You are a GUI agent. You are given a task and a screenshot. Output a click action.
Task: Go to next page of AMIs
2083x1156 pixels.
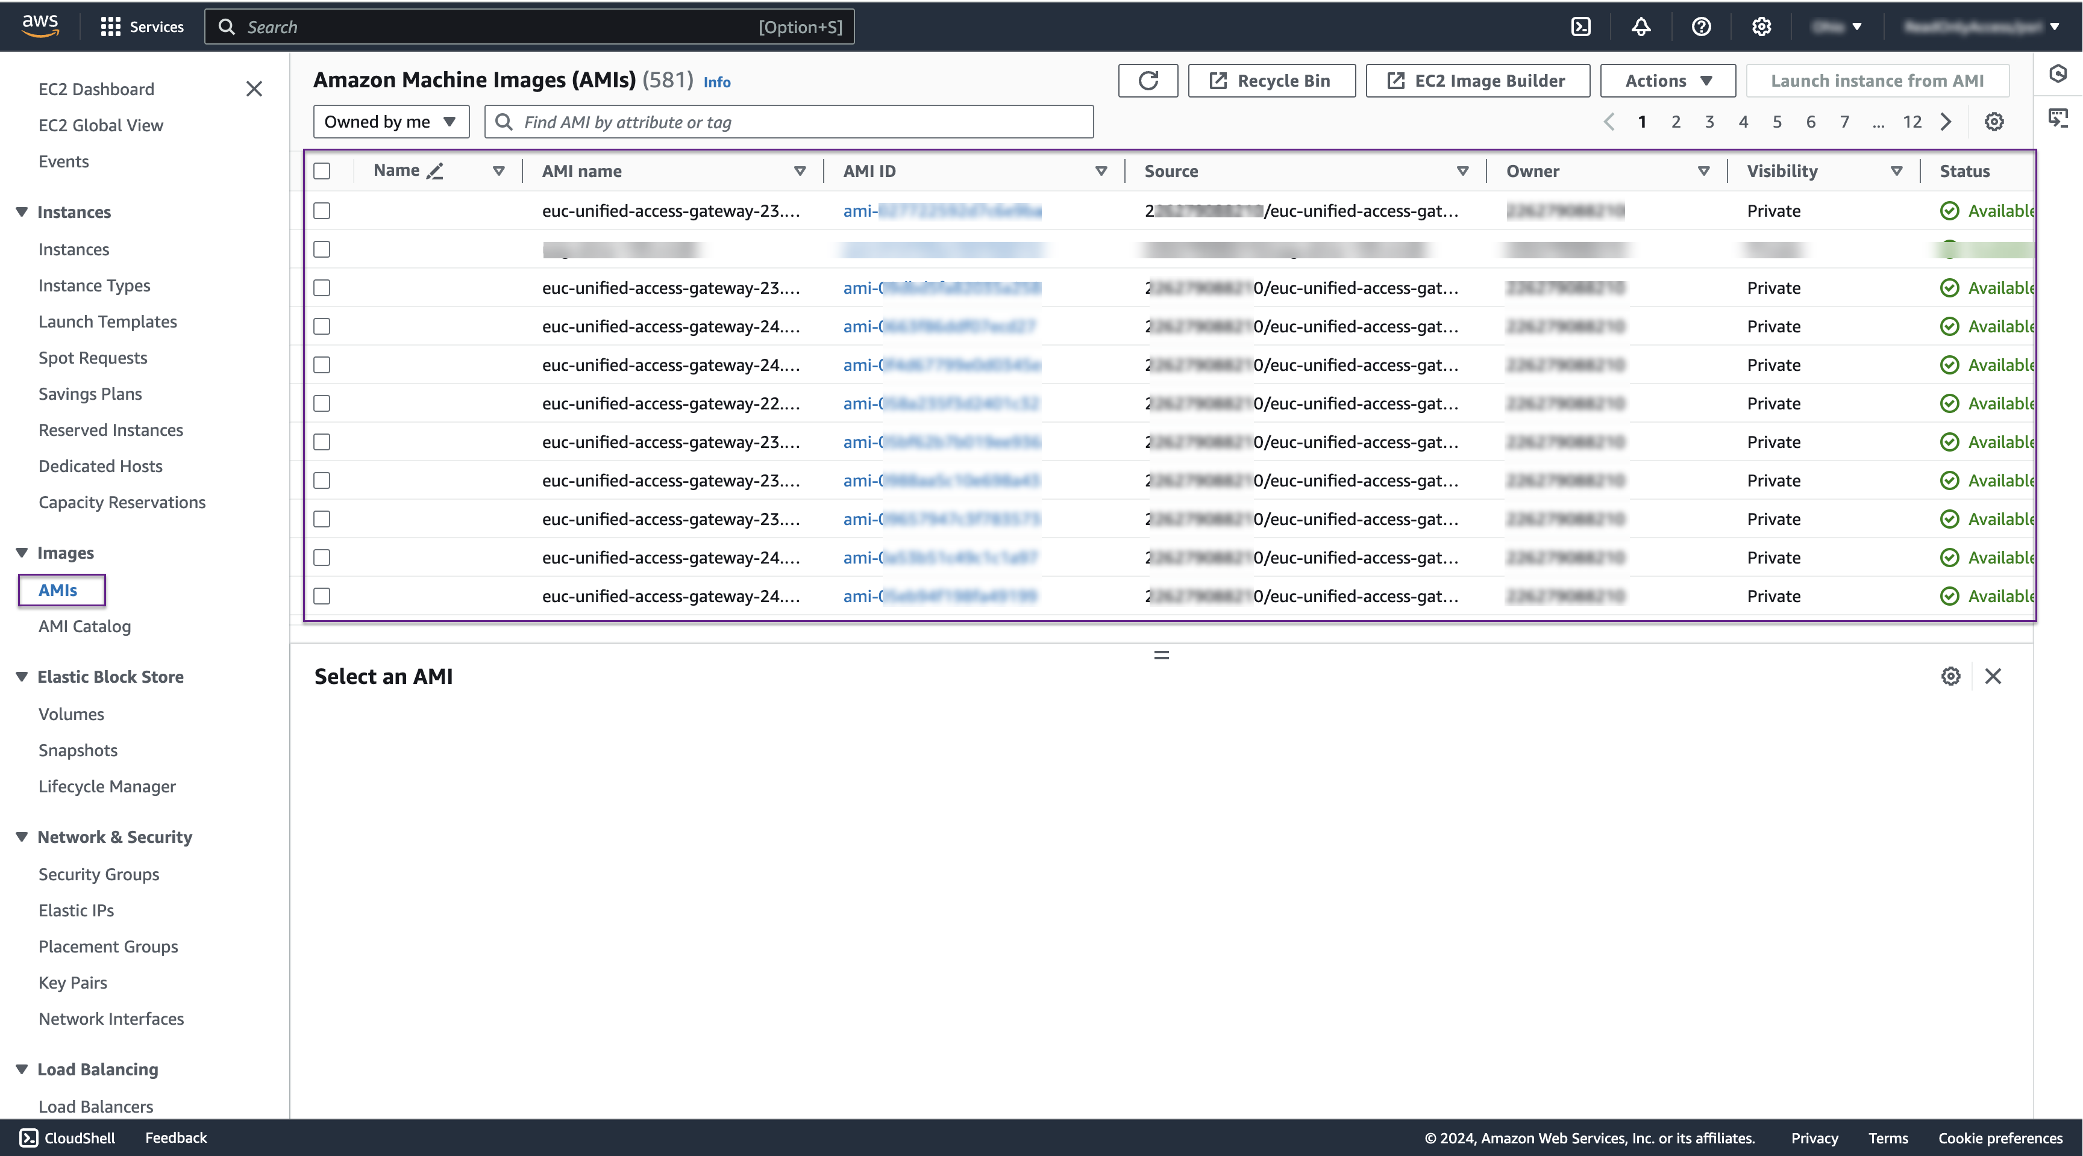(x=1946, y=122)
